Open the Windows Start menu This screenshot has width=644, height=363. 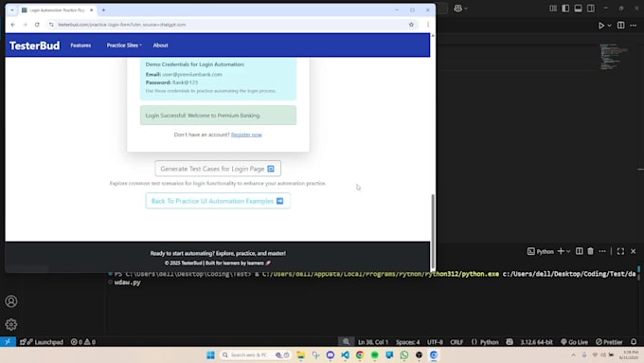pos(210,355)
